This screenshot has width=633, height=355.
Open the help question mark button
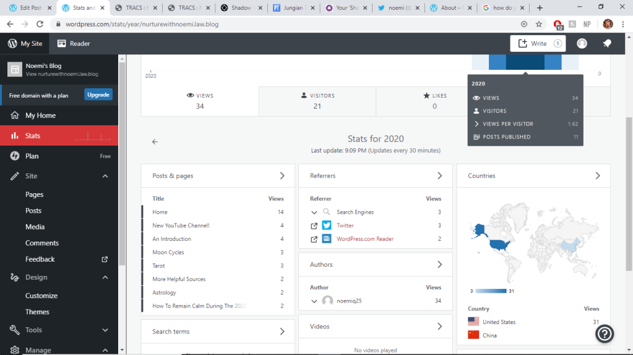point(604,333)
